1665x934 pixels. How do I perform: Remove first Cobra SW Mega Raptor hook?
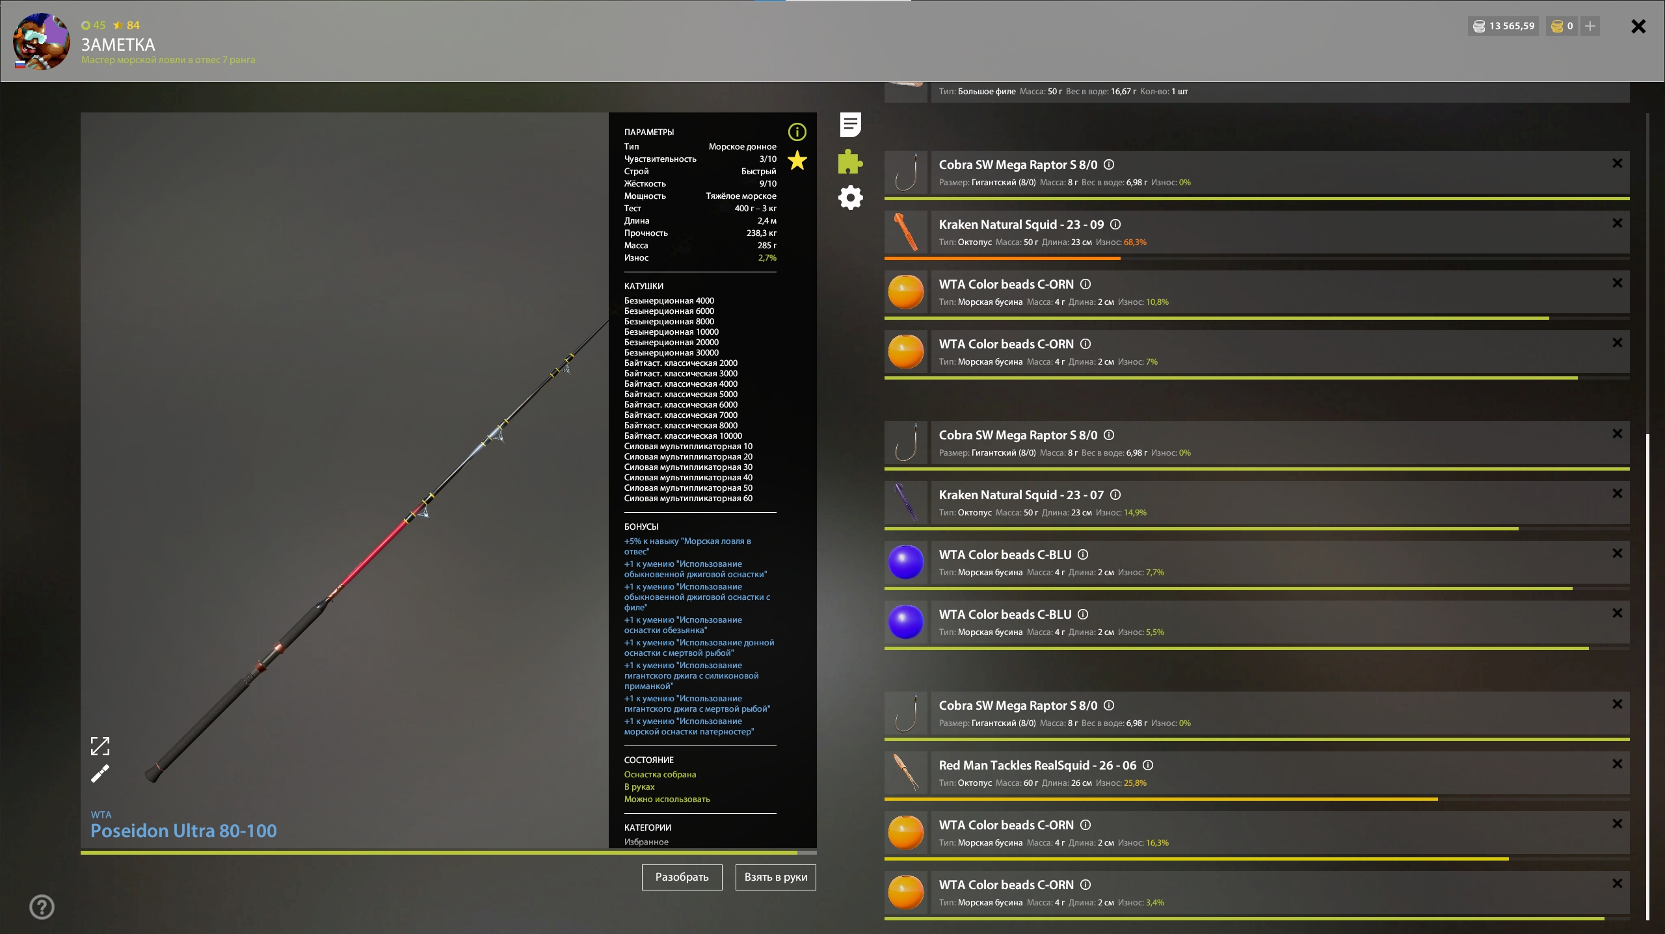(1617, 164)
